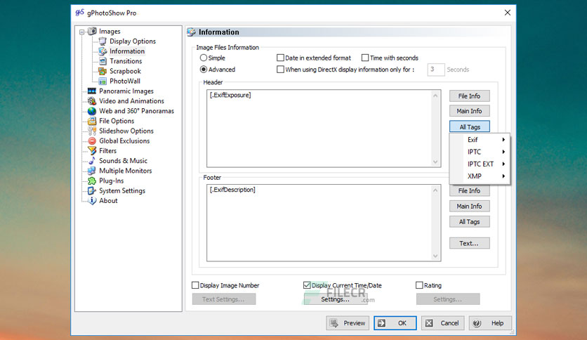Close the gPhotoShow Pro dialog
This screenshot has height=340, width=587.
pyautogui.click(x=507, y=13)
